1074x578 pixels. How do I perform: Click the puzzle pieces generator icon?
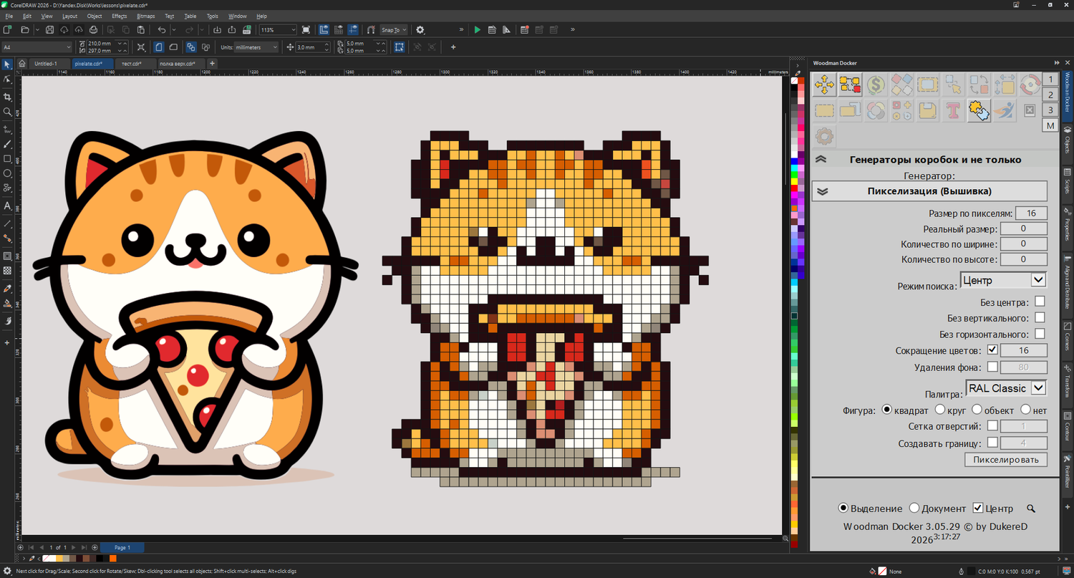coord(979,110)
